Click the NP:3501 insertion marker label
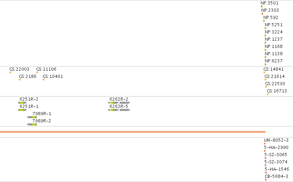Viewport: 293px width, 182px height. pos(270,3)
